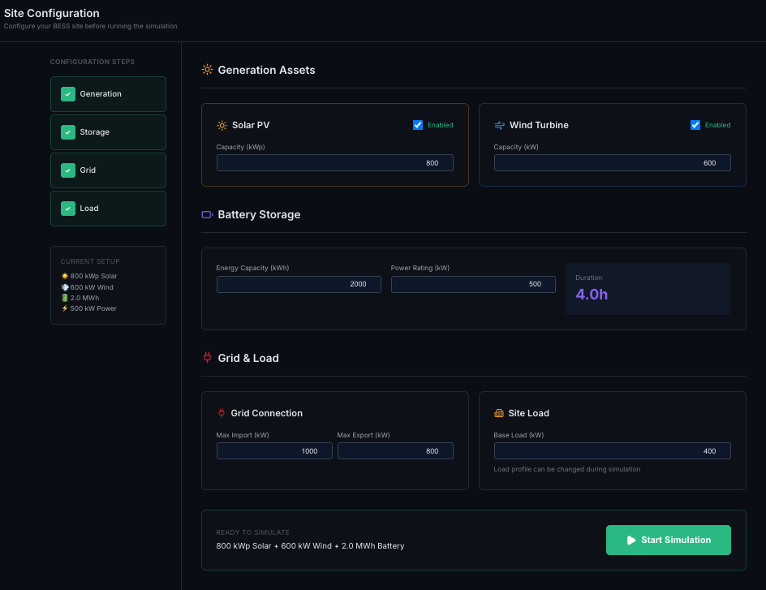This screenshot has height=590, width=766.
Task: Focus the battery Energy Capacity field
Action: click(x=299, y=284)
